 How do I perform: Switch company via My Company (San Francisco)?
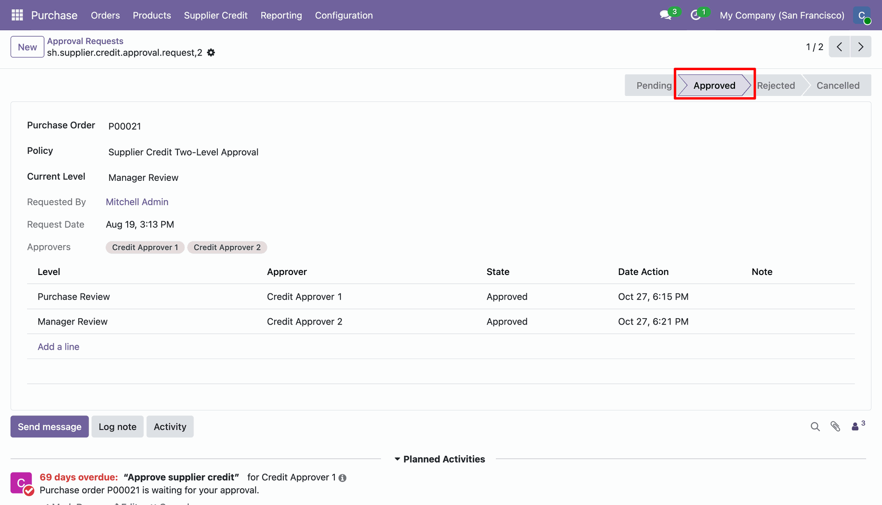pos(782,15)
